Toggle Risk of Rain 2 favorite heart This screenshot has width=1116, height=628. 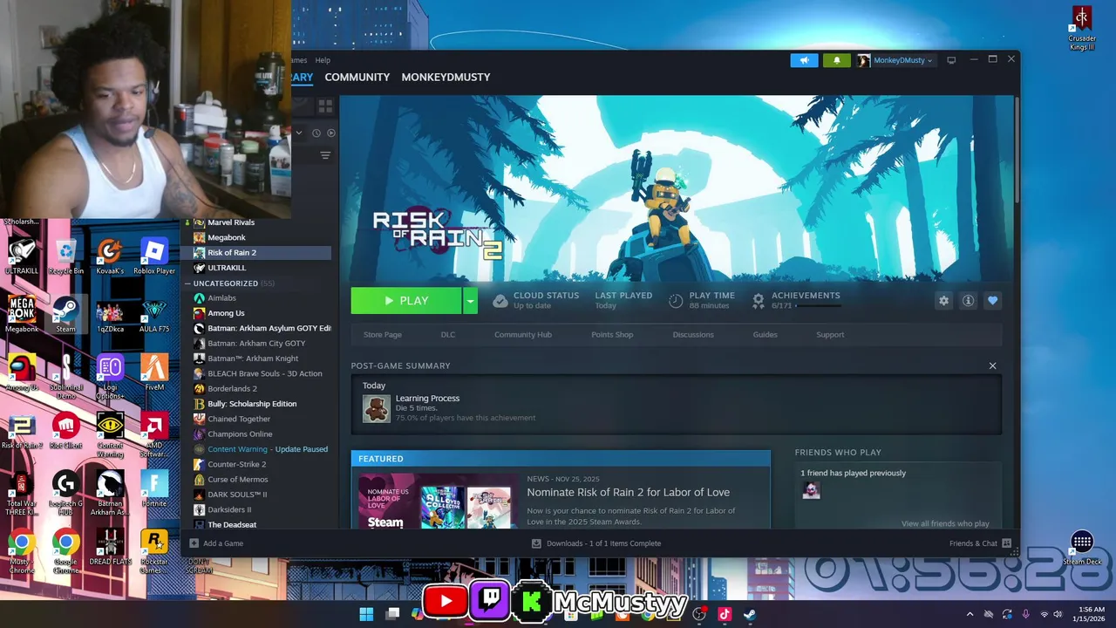click(x=992, y=301)
